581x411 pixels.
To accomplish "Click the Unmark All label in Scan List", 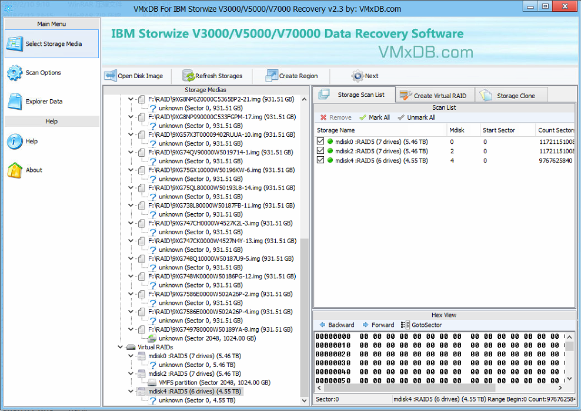I will tap(421, 117).
